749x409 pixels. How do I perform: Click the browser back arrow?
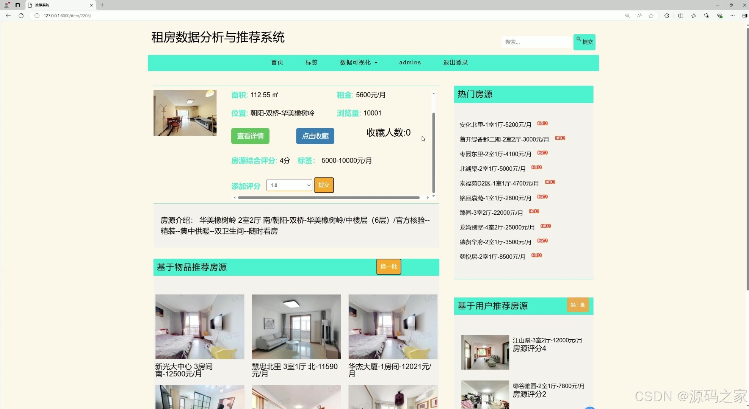tap(8, 16)
